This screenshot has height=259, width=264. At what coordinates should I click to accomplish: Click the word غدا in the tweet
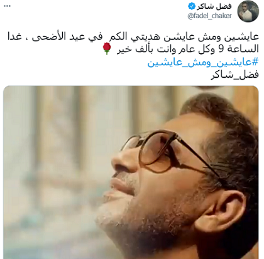14,36
